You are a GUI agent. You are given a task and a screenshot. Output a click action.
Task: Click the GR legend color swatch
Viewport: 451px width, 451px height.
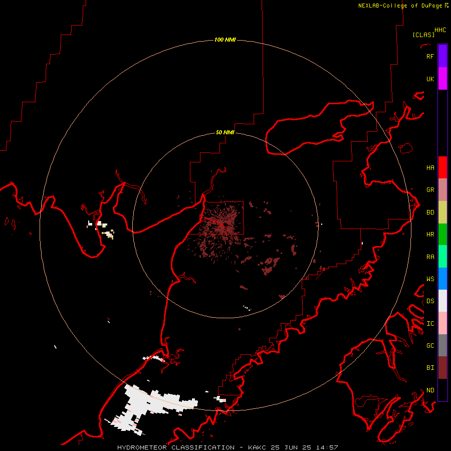[x=442, y=190]
